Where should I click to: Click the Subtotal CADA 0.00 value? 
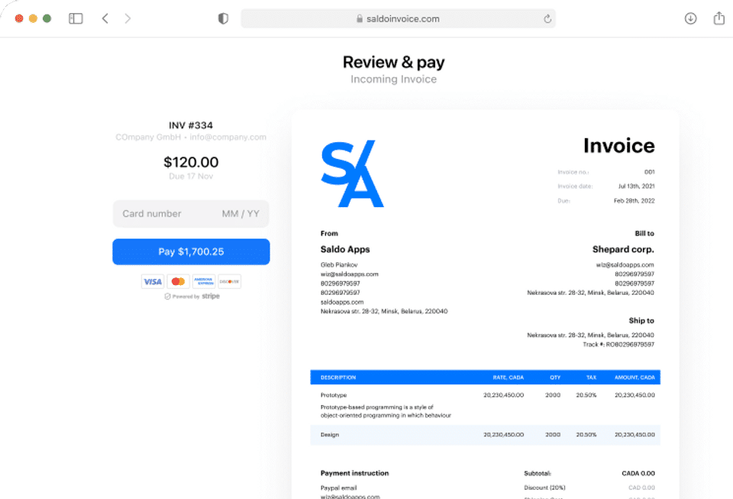638,473
